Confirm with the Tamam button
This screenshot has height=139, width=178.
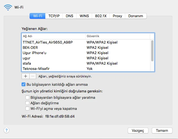pyautogui.click(x=162, y=130)
